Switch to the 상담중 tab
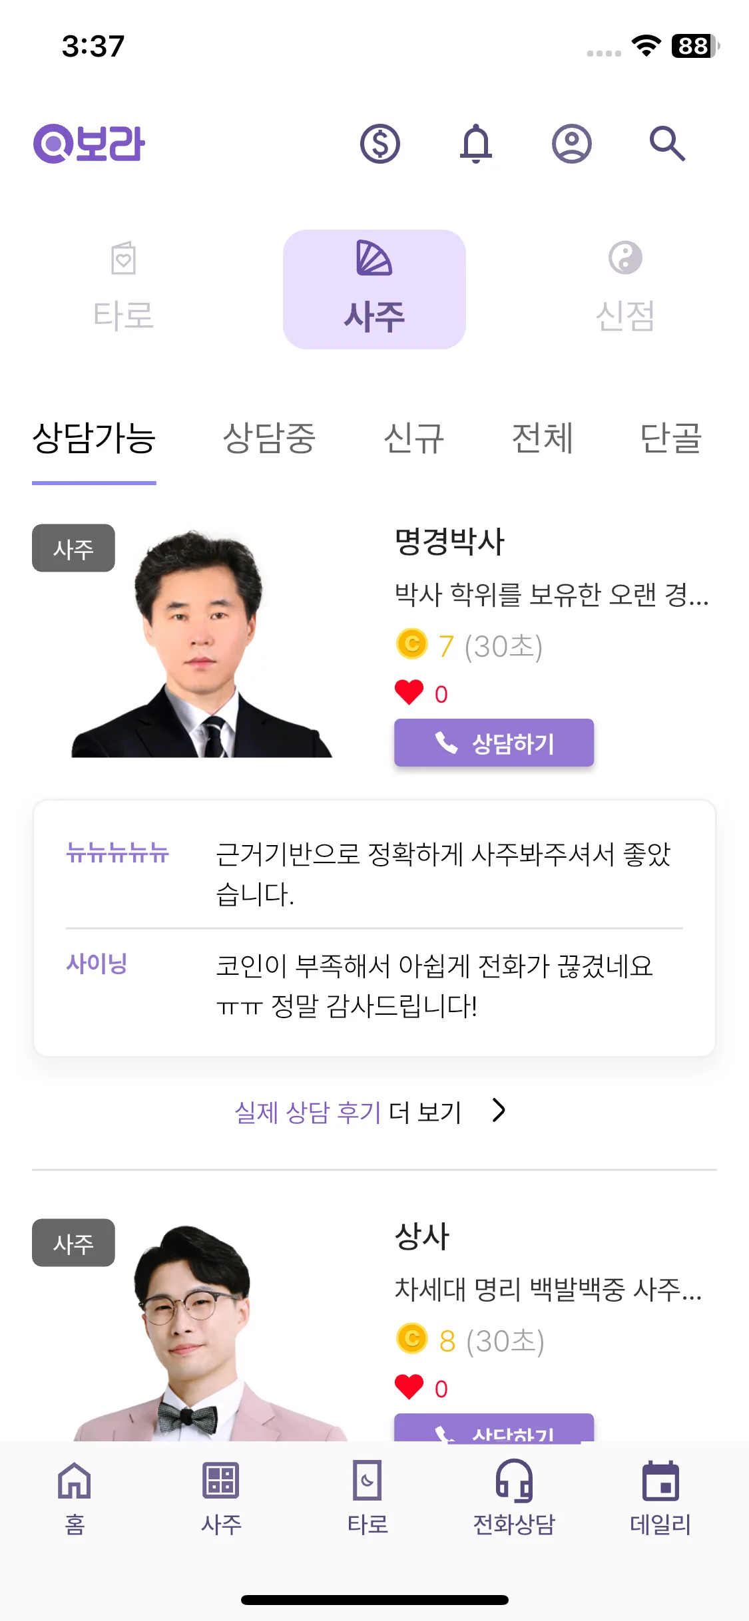749x1621 pixels. (269, 439)
